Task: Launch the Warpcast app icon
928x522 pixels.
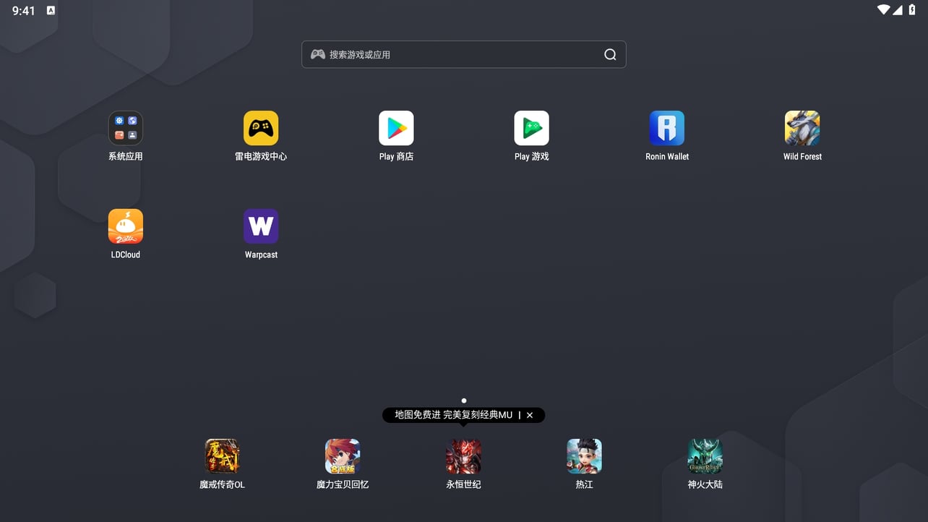Action: (261, 226)
